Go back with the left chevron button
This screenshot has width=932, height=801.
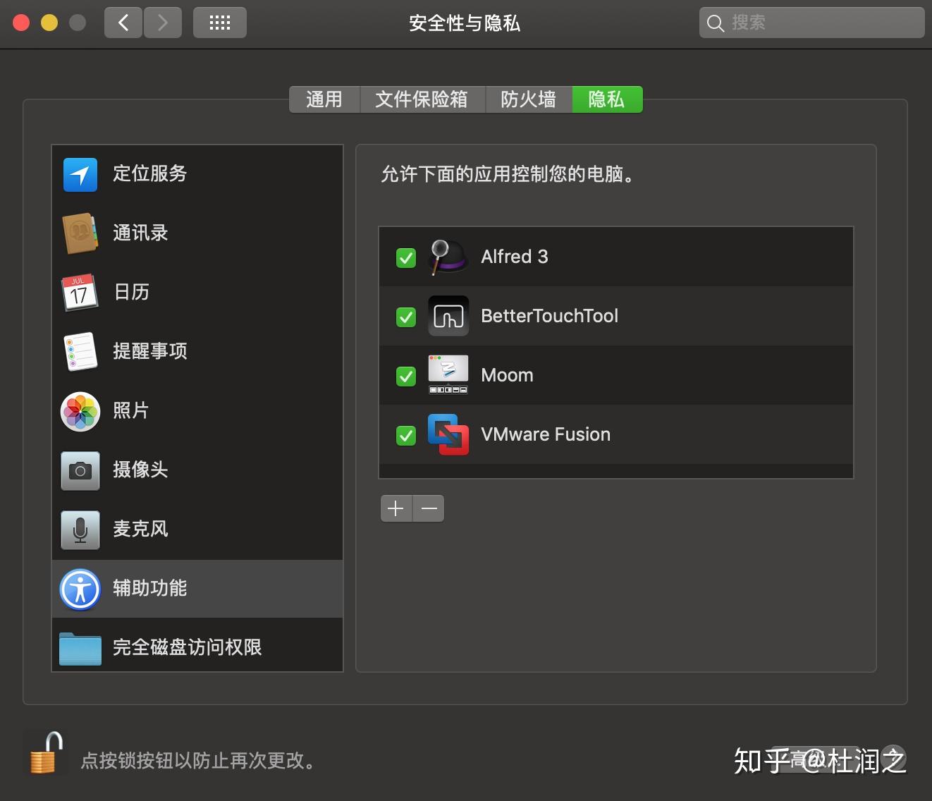click(123, 23)
